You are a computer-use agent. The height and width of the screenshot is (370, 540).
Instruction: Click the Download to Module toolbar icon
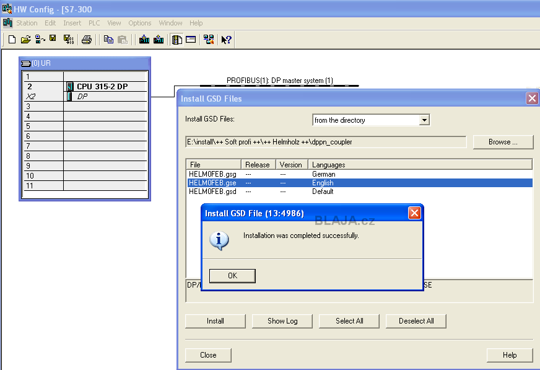[144, 40]
